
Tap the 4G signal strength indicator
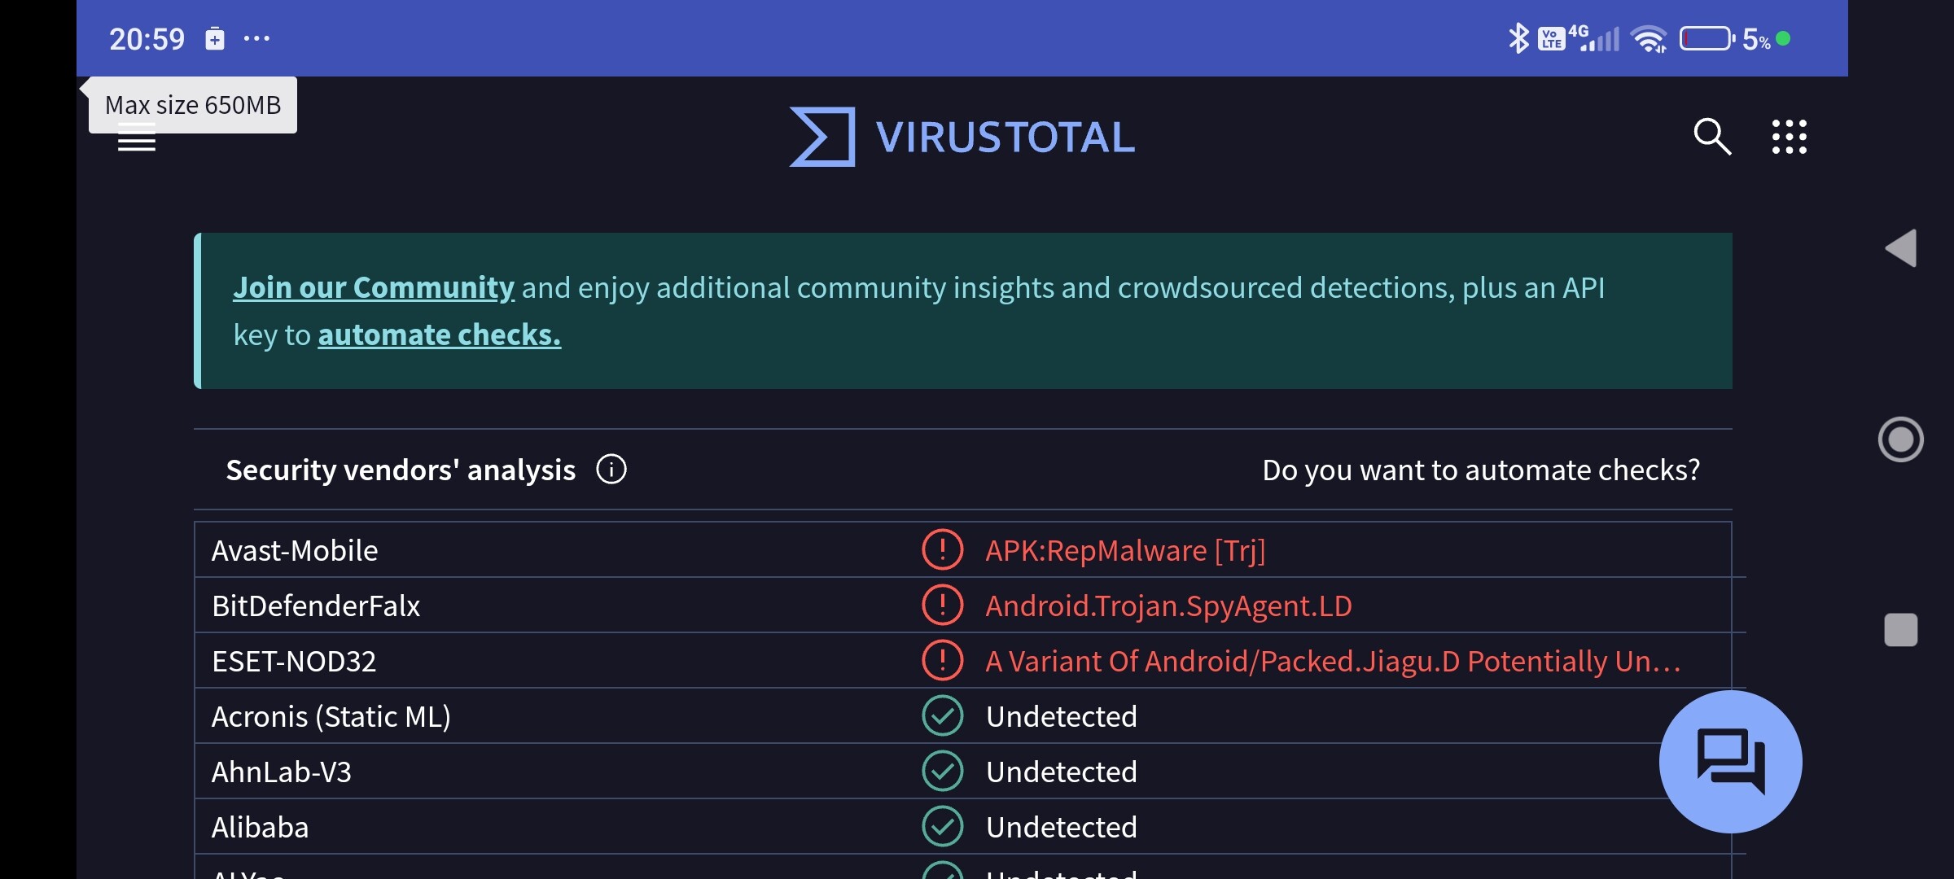pos(1594,38)
